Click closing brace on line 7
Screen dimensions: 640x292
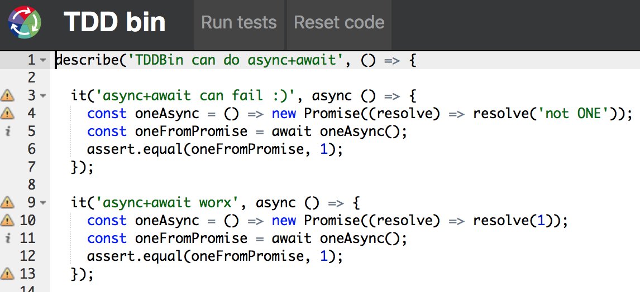point(75,167)
